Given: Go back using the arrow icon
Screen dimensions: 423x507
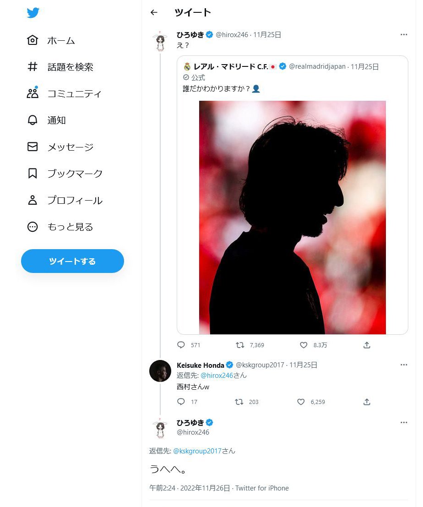Looking at the screenshot, I should [x=154, y=13].
